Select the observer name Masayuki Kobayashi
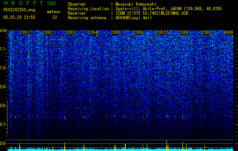The image size is (238, 151). (x=136, y=4)
